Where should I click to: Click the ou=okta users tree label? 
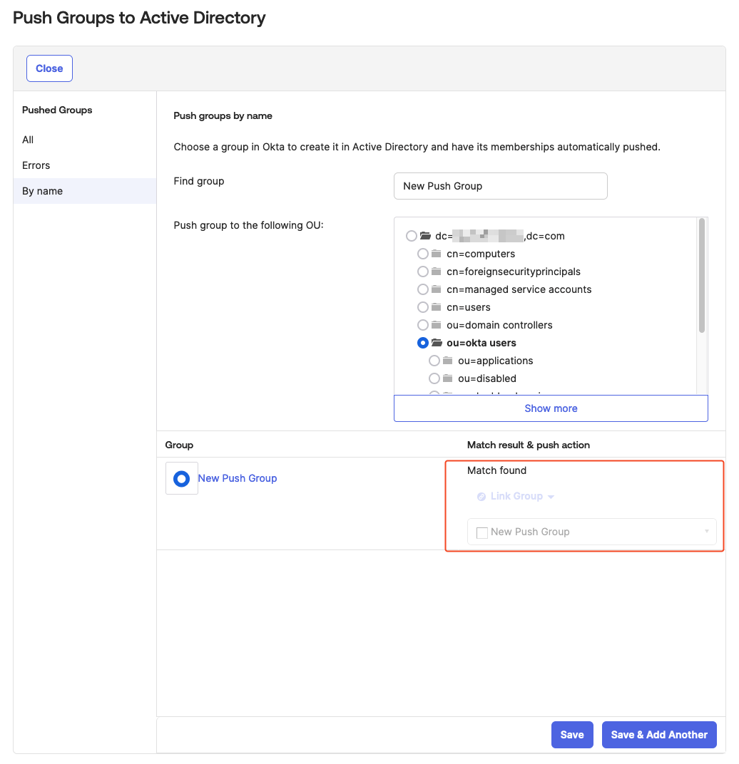point(481,343)
